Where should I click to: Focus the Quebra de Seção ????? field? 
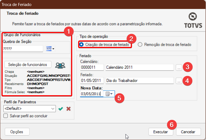23,49
